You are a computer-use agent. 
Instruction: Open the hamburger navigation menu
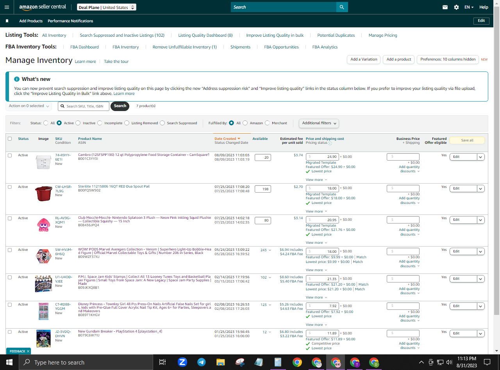coord(7,7)
